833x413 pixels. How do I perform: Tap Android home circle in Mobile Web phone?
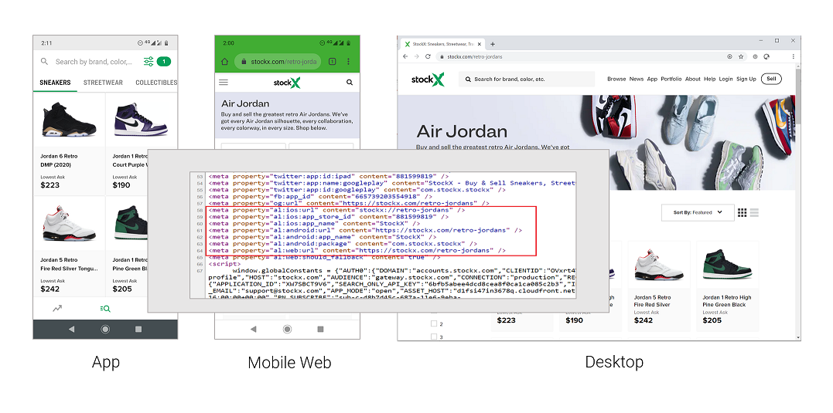(287, 329)
